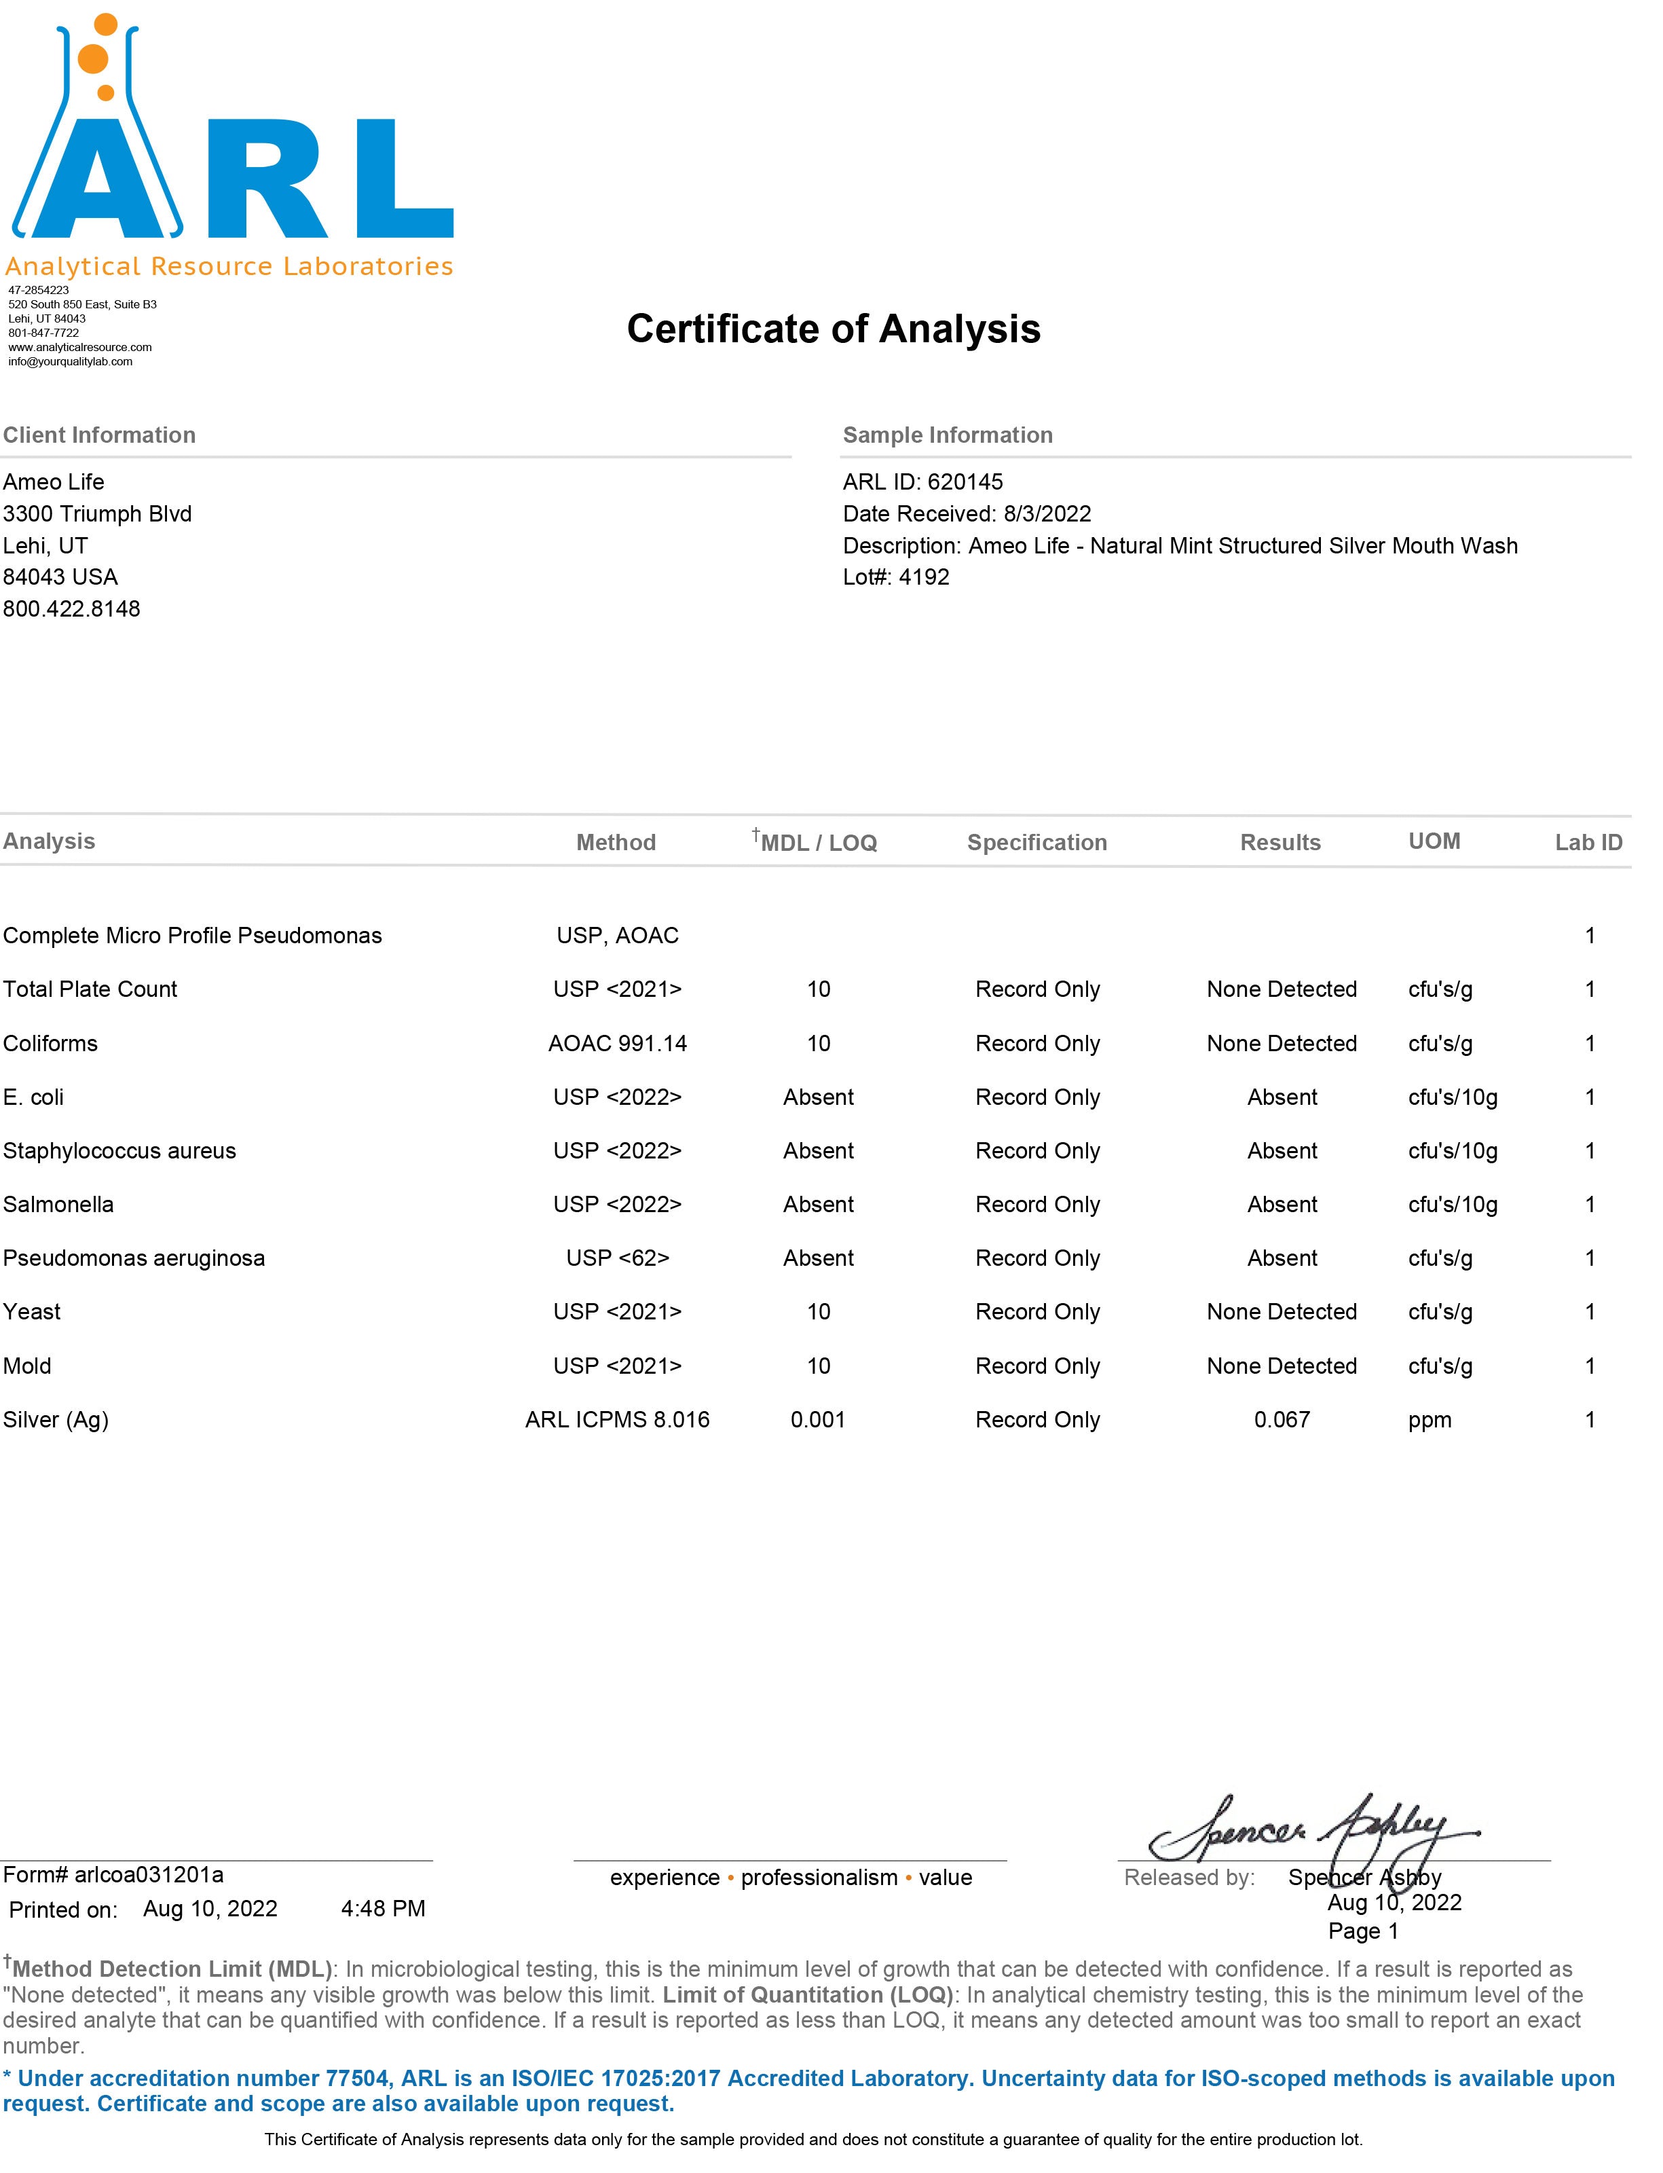The image size is (1663, 2173).
Task: Click the UOM column header
Action: pyautogui.click(x=1434, y=842)
